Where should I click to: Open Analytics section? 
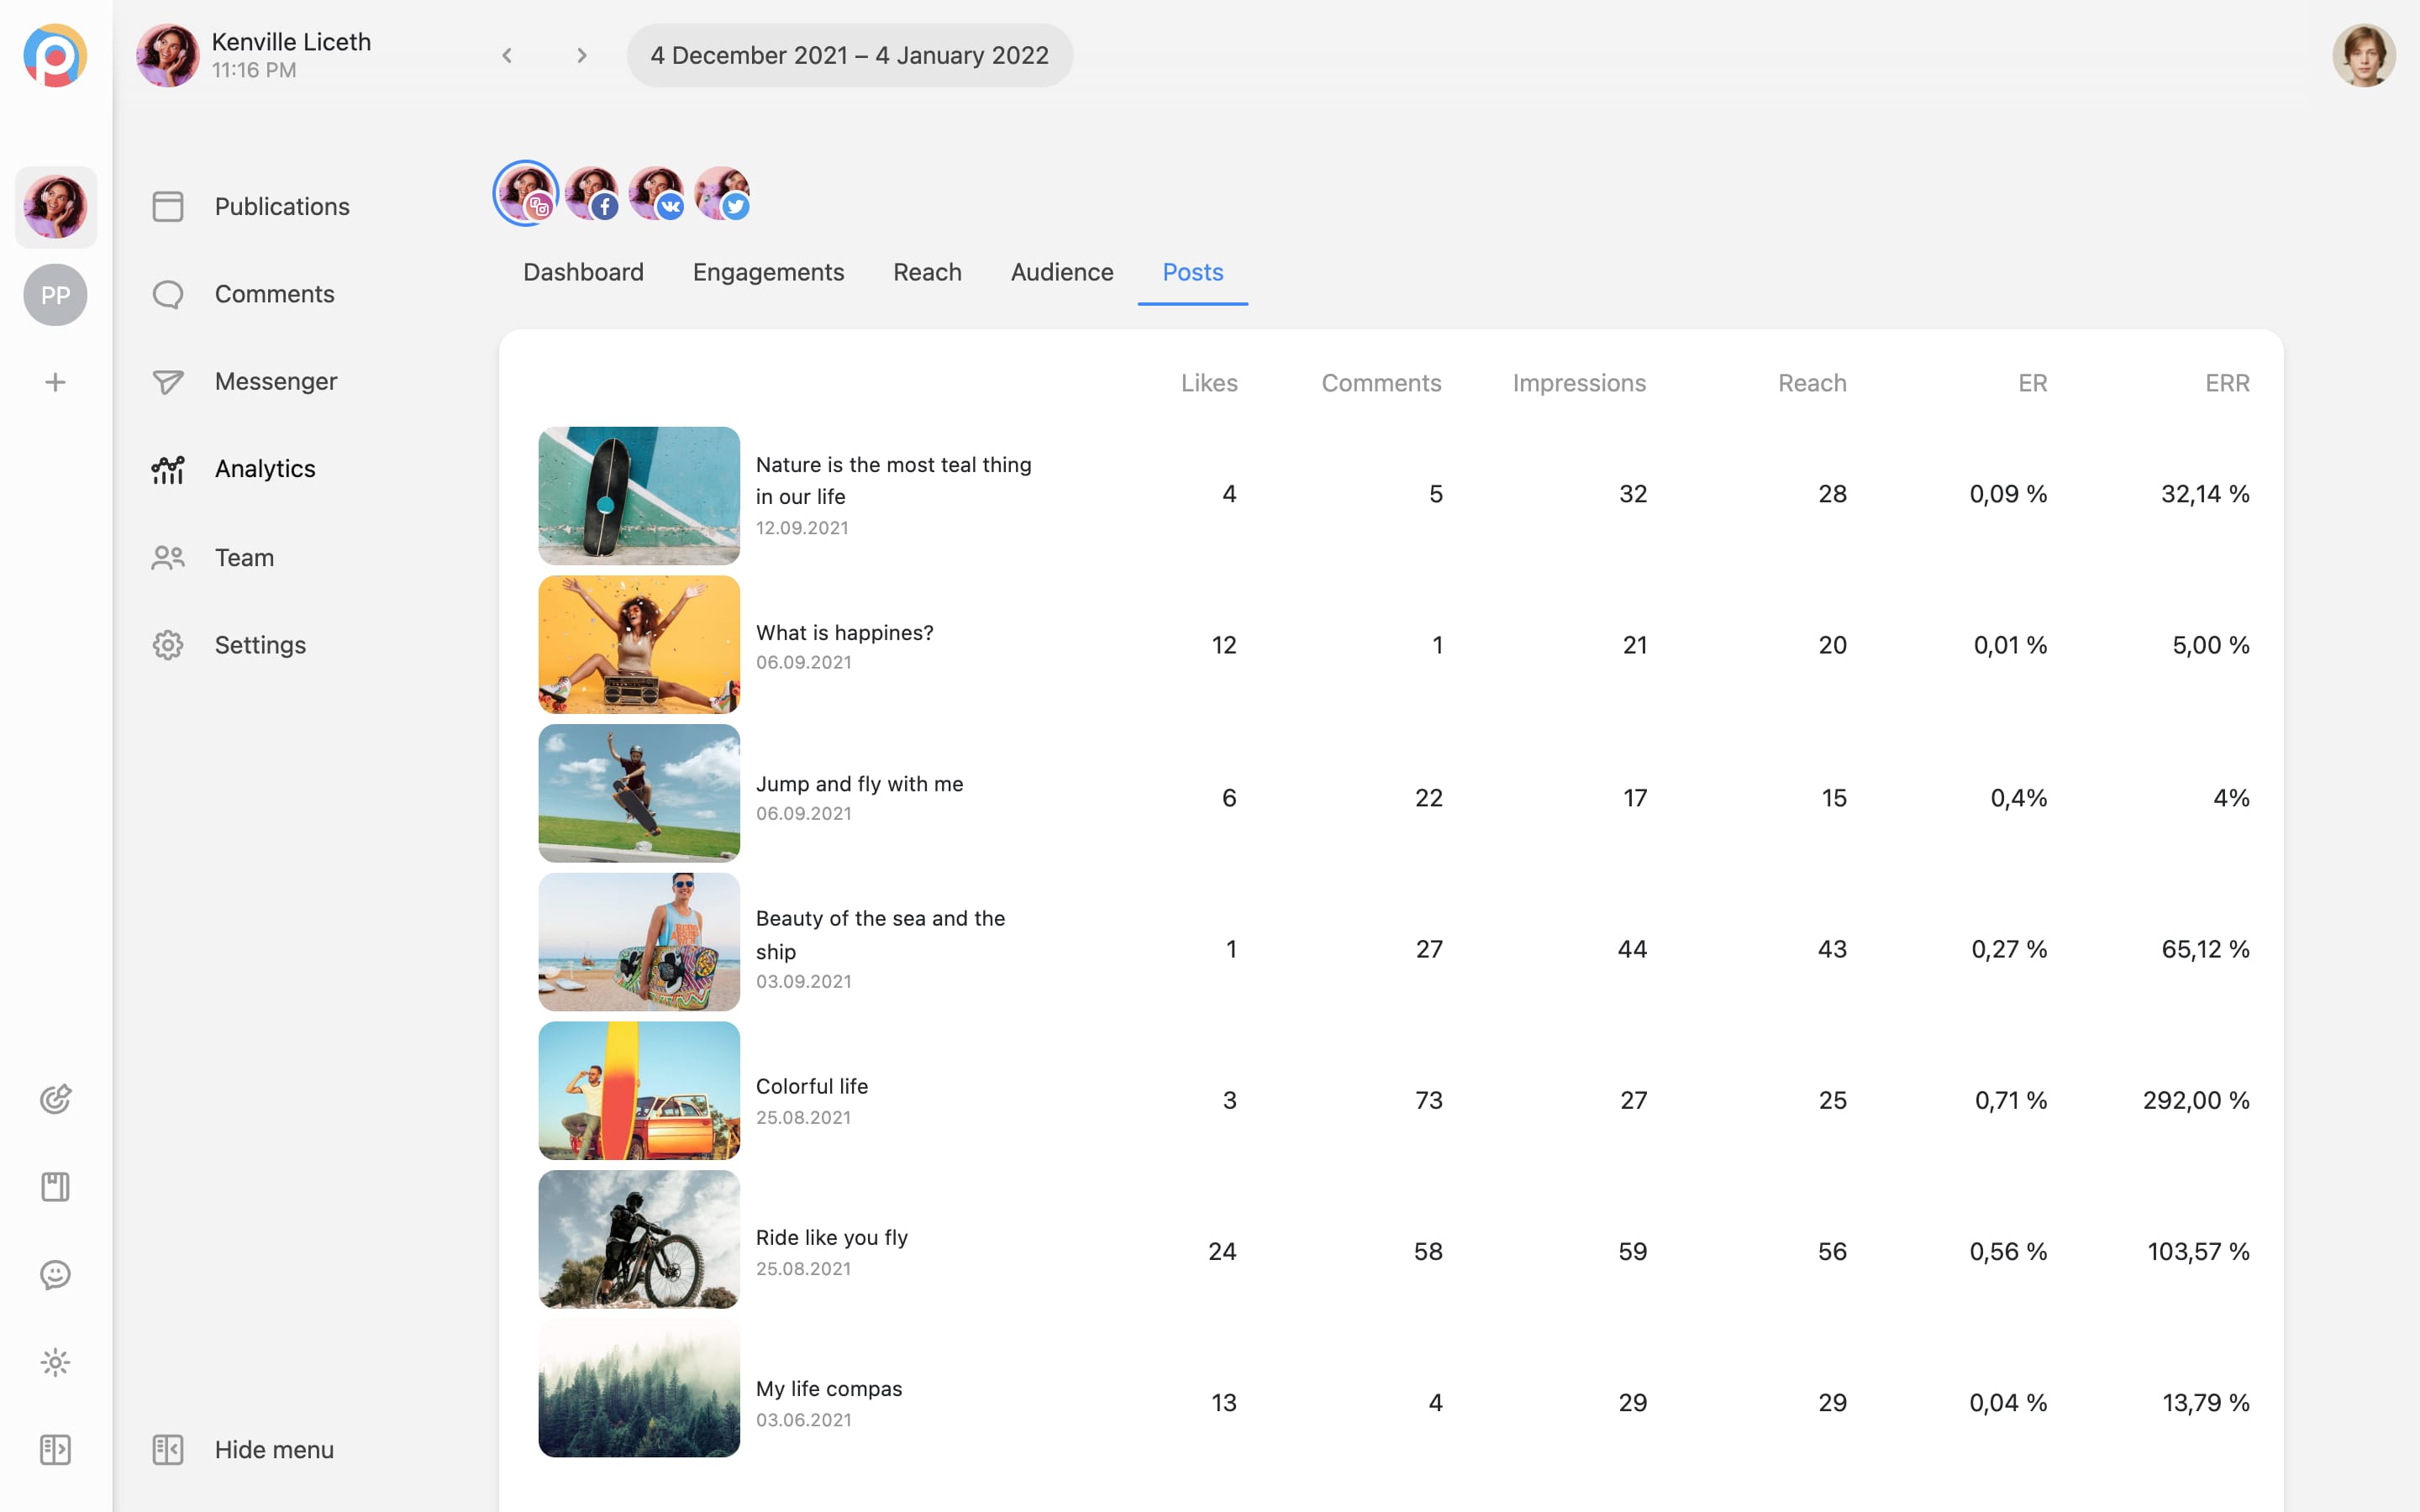tap(265, 469)
